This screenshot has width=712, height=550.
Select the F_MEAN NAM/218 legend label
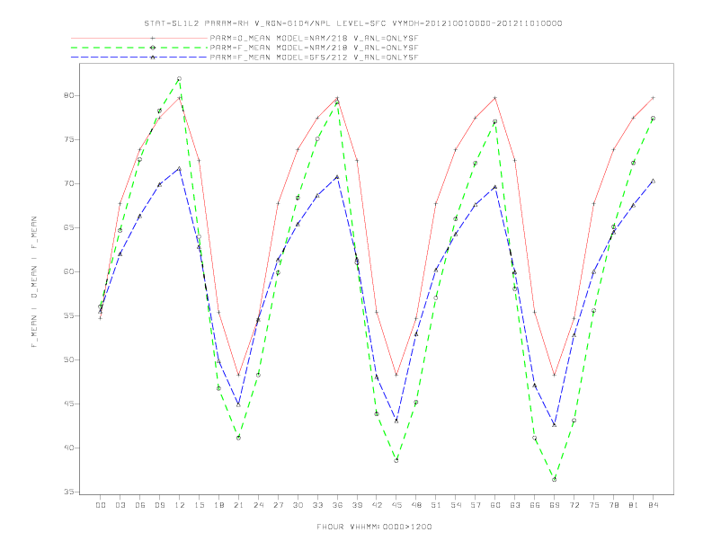pyautogui.click(x=314, y=48)
